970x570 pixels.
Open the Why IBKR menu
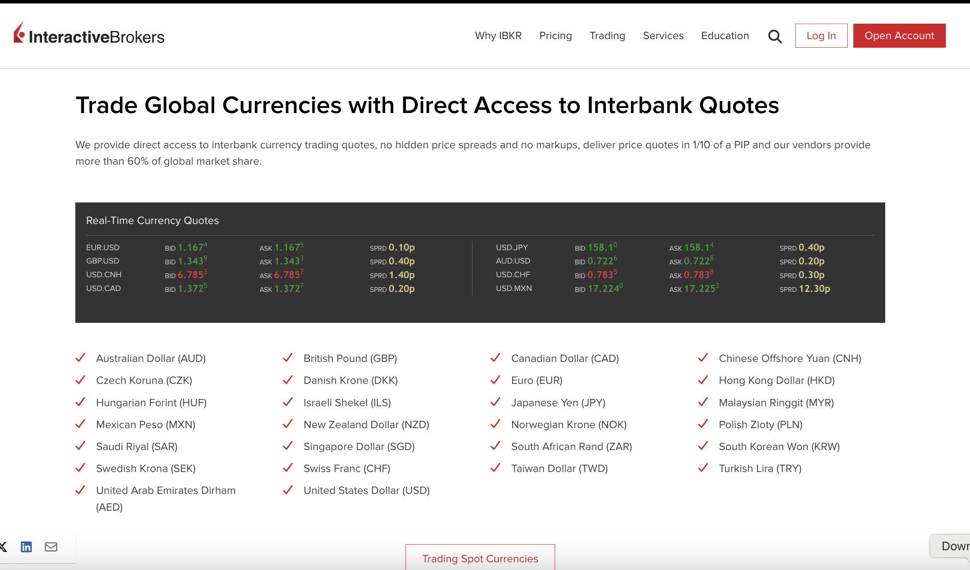(498, 36)
